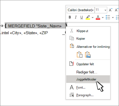Toggle Underline formatting in mini toolbar
This screenshot has height=106, width=119.
pyautogui.click(x=82, y=17)
